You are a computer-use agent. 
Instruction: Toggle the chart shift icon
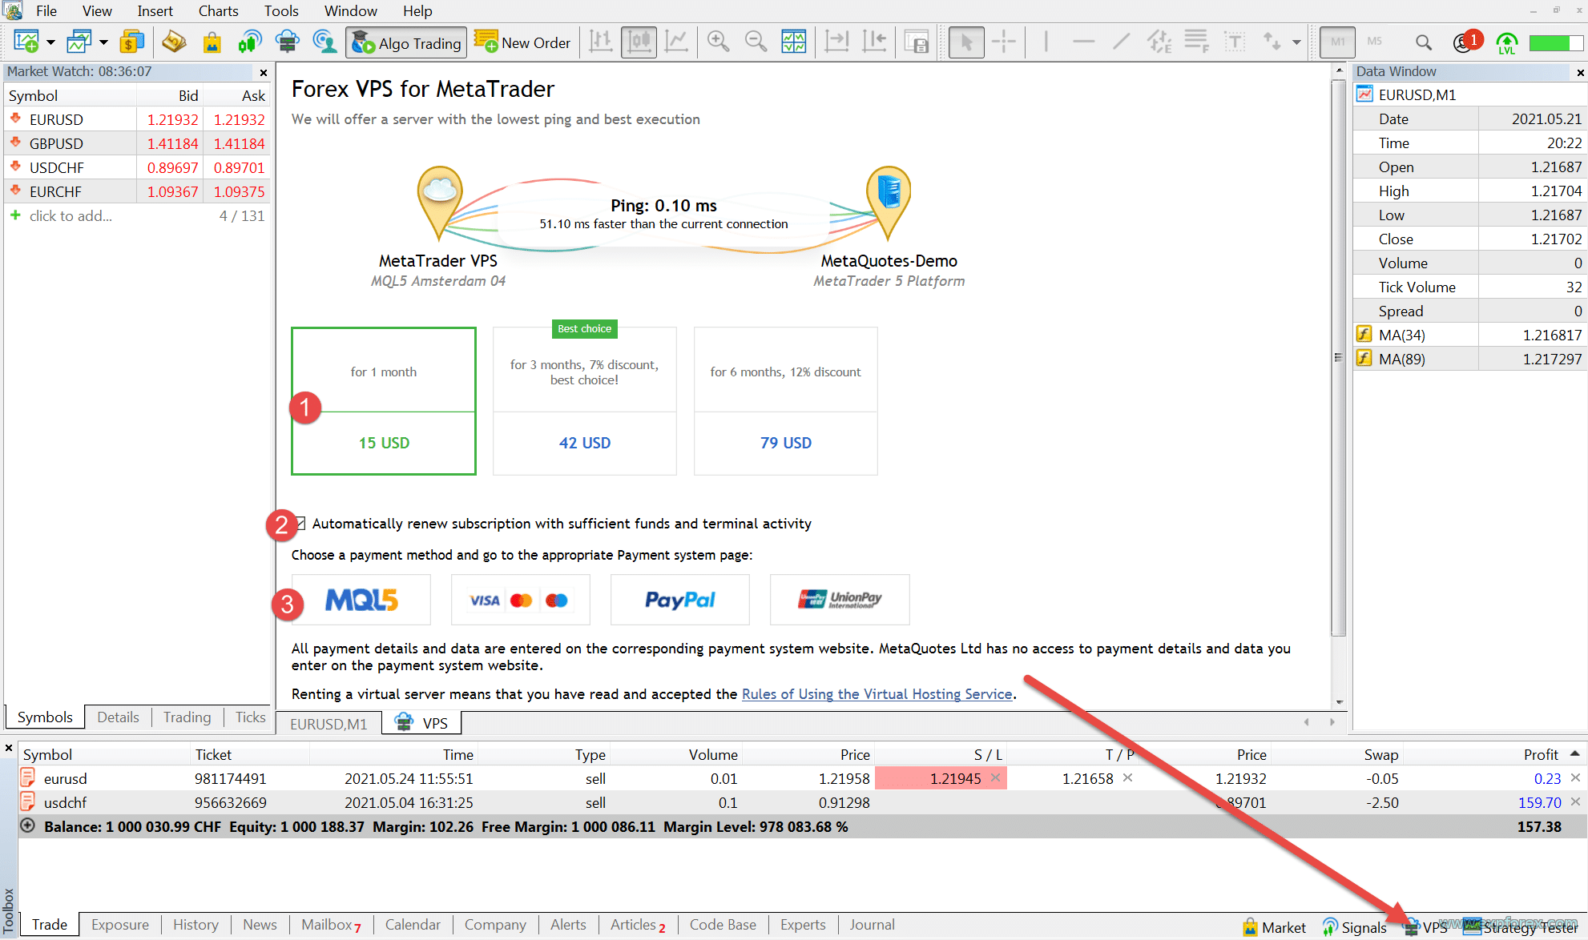874,42
